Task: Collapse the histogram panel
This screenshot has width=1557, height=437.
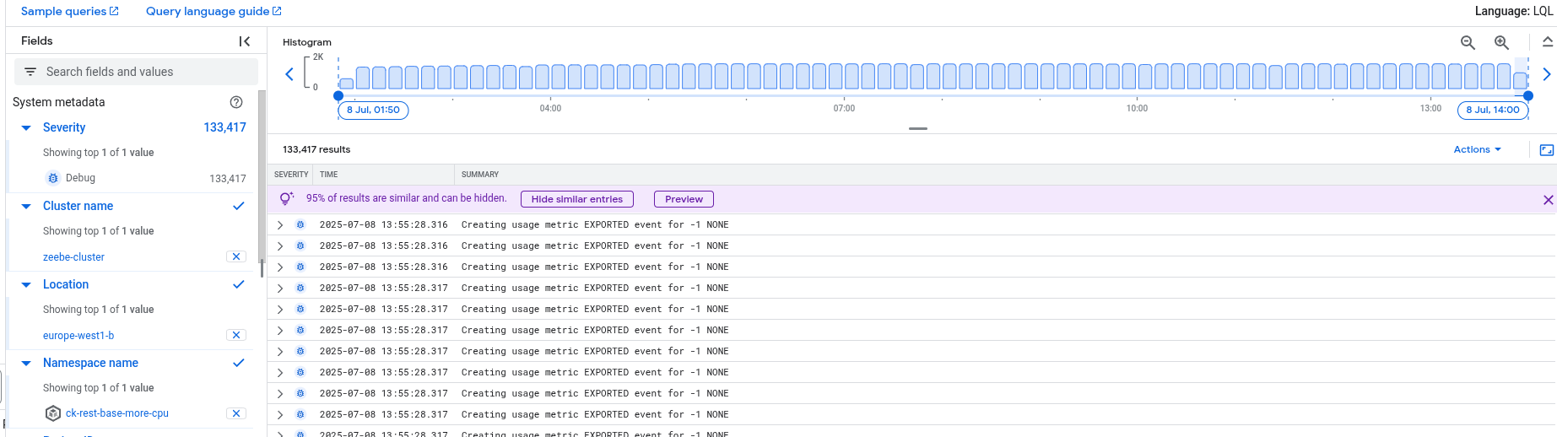Action: pyautogui.click(x=1547, y=41)
